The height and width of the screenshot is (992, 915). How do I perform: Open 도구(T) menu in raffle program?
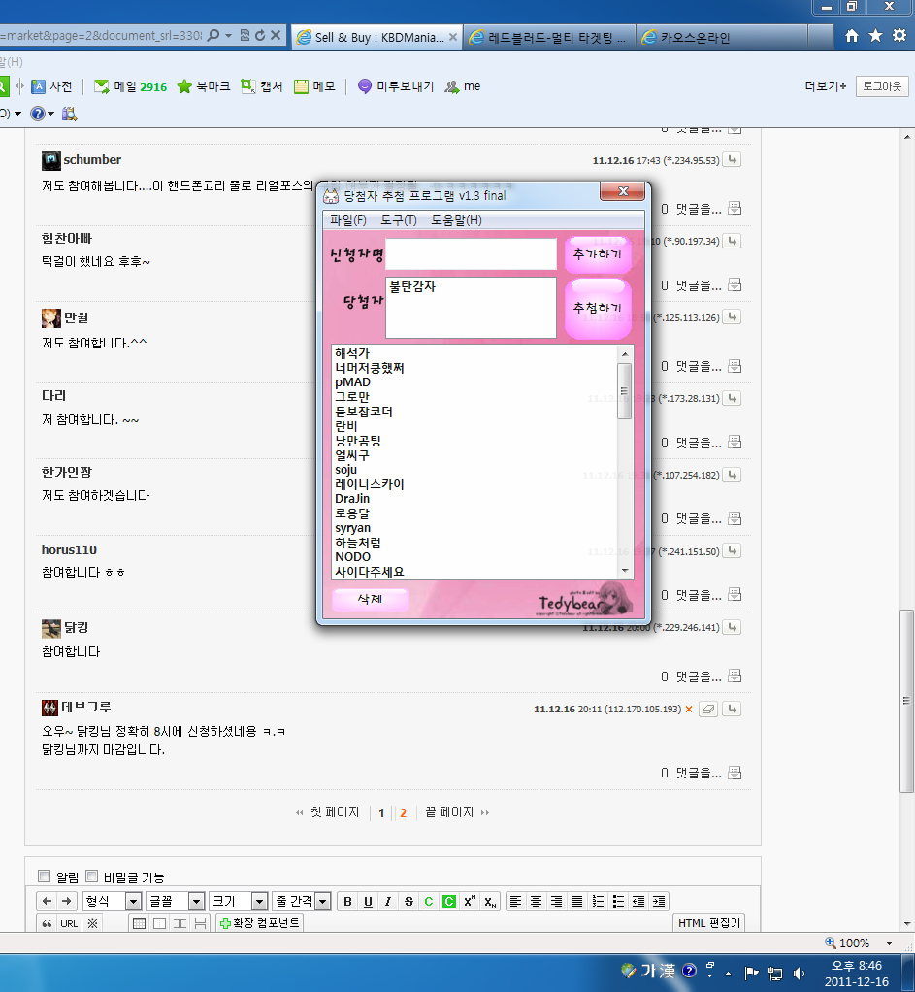click(399, 220)
